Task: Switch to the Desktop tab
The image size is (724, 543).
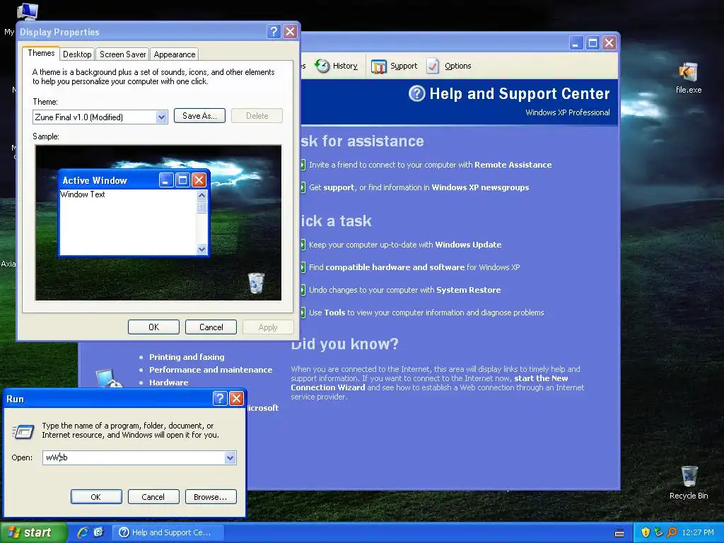Action: point(77,54)
